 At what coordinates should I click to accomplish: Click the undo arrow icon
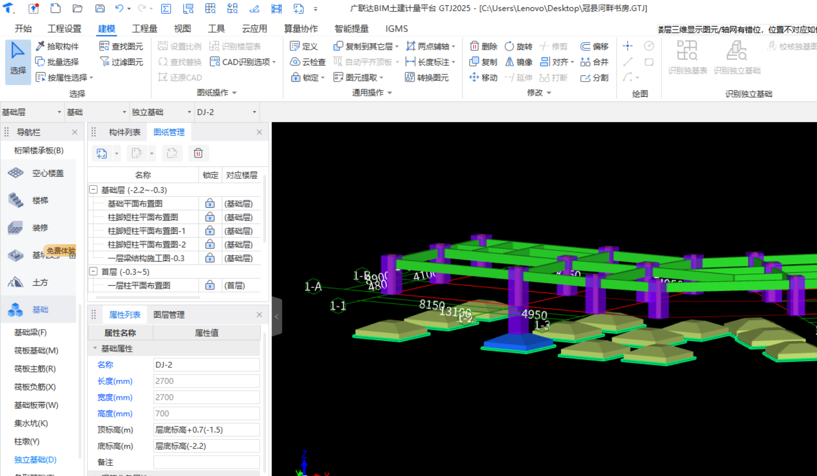pos(119,8)
